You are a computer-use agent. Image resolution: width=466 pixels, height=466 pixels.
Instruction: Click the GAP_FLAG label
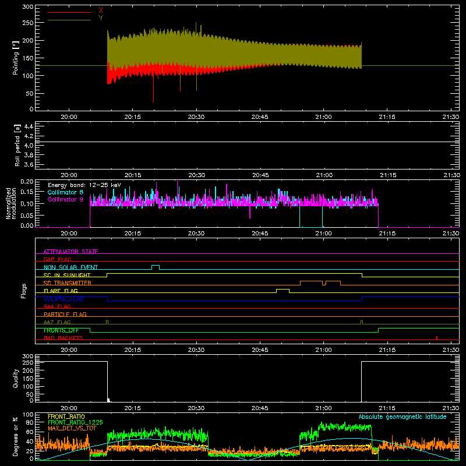57,259
